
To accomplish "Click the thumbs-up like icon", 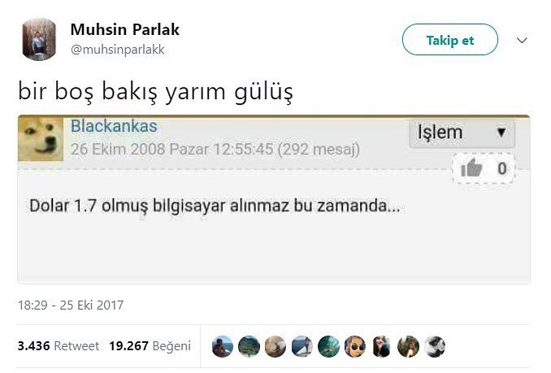I will click(471, 168).
